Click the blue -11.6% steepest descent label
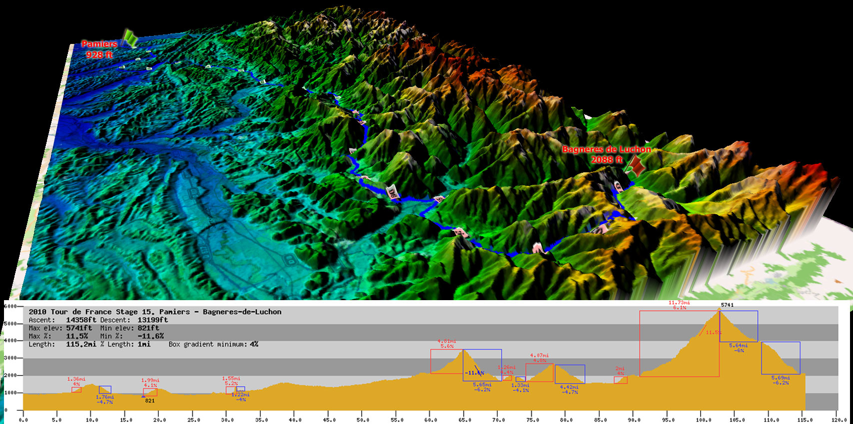The height and width of the screenshot is (424, 853). point(474,373)
